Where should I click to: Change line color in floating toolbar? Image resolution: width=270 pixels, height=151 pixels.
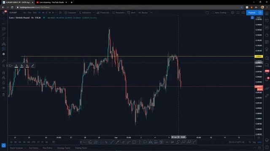(x=16, y=66)
